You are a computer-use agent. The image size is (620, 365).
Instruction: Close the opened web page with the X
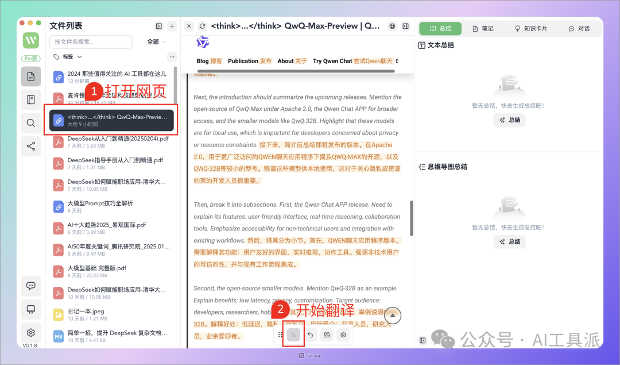click(189, 26)
